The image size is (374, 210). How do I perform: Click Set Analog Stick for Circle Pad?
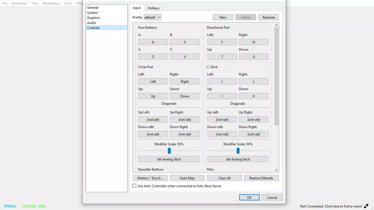(169, 159)
